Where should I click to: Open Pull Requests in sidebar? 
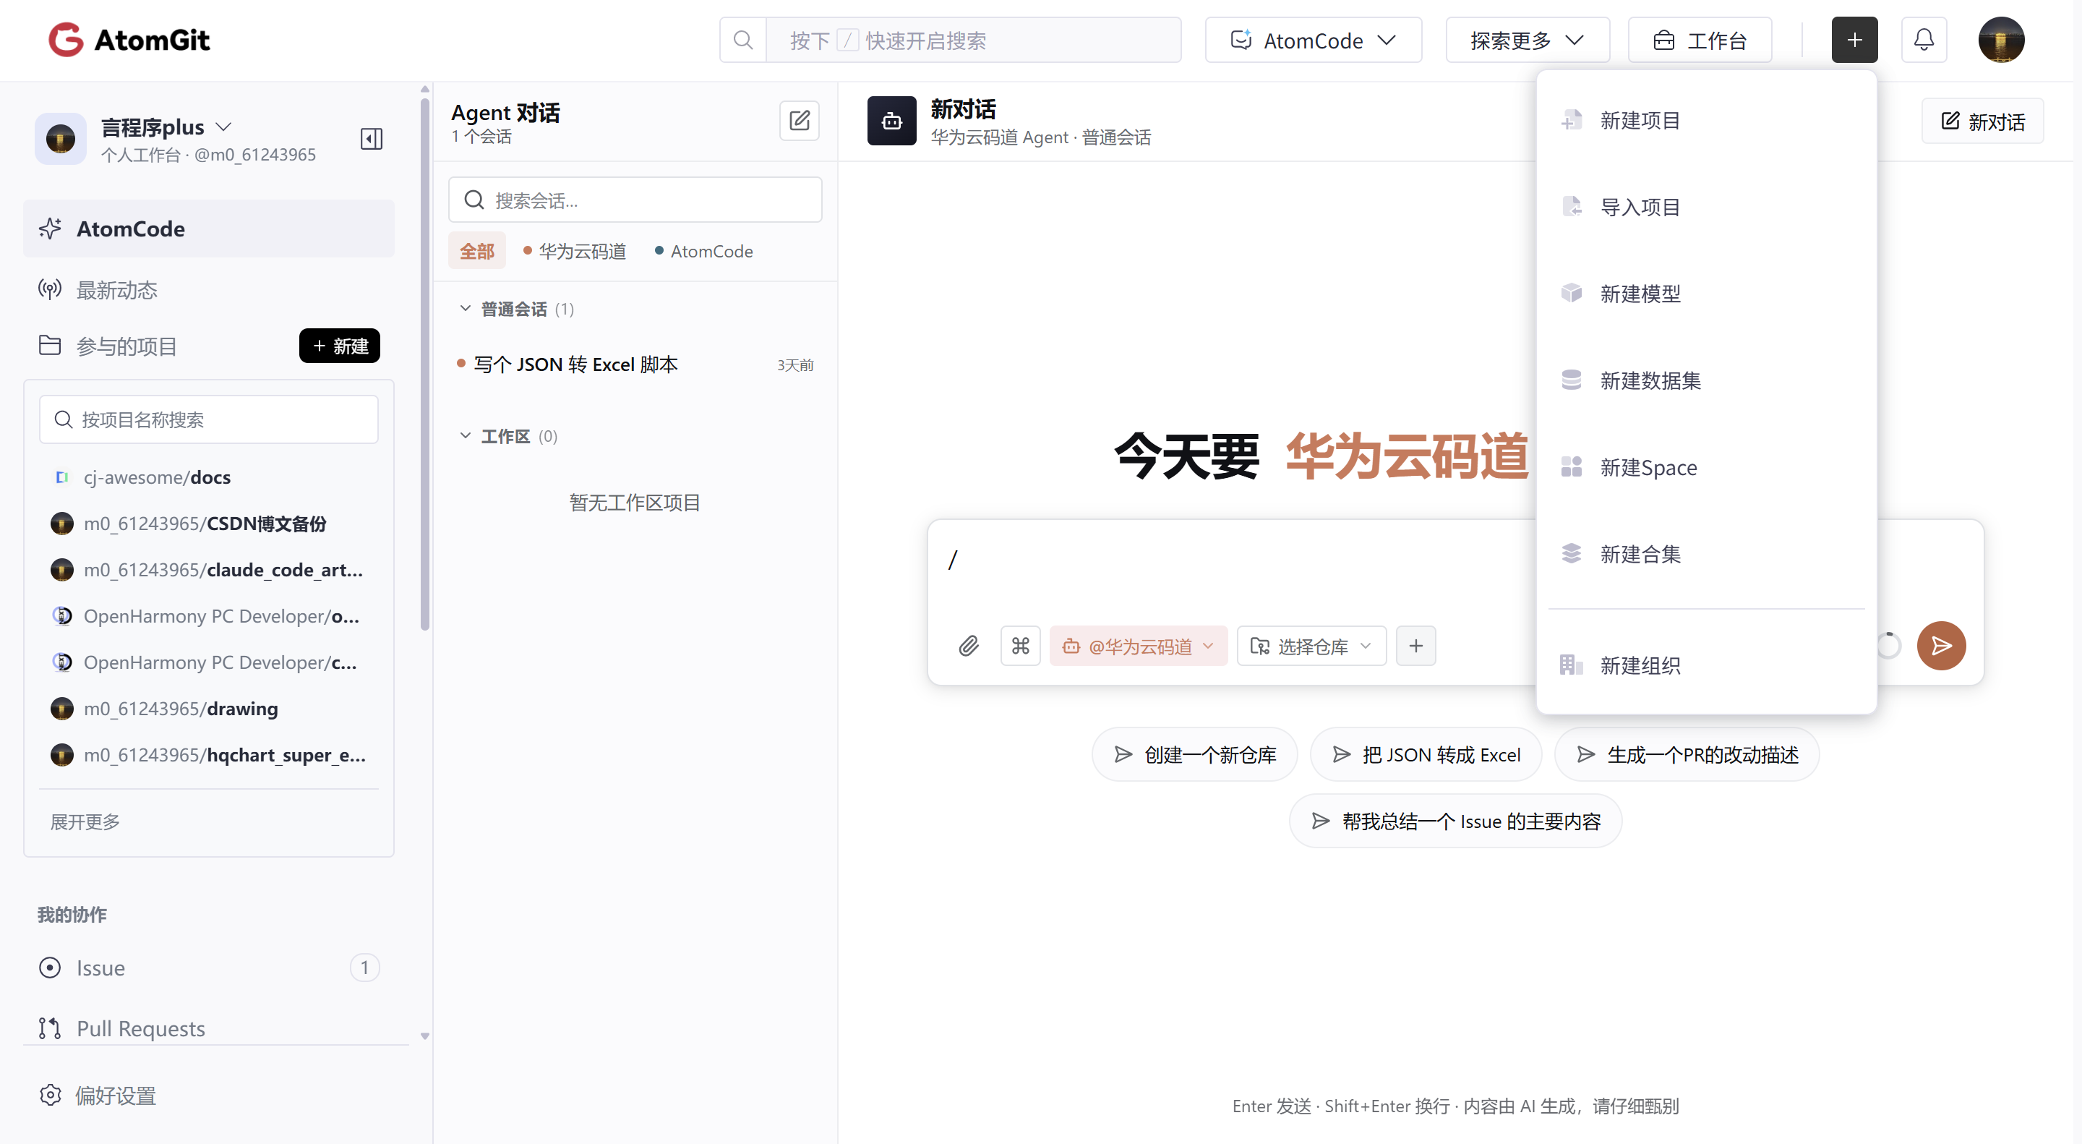pos(208,1028)
